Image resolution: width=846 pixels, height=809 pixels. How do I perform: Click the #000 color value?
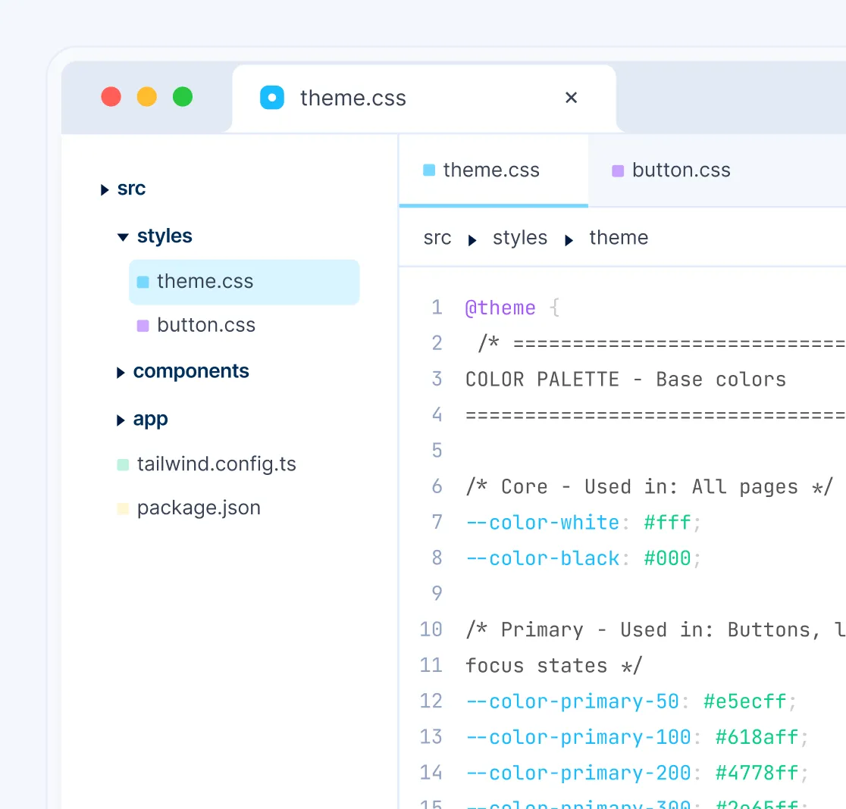[x=667, y=558]
